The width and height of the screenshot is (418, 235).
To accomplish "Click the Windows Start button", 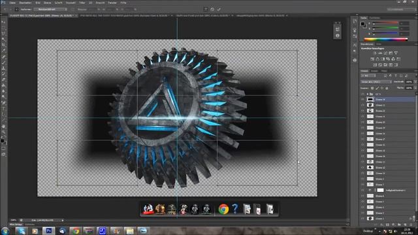I will tap(5, 231).
